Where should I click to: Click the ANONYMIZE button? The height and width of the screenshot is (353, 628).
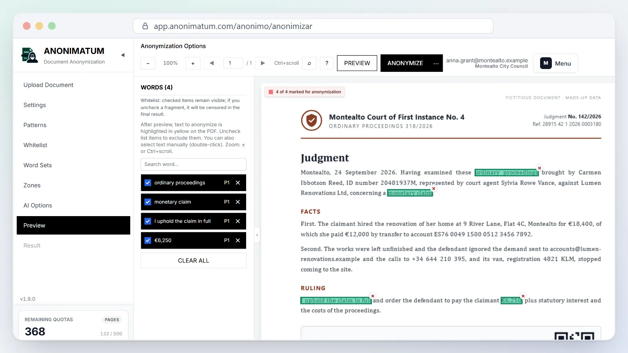click(405, 63)
